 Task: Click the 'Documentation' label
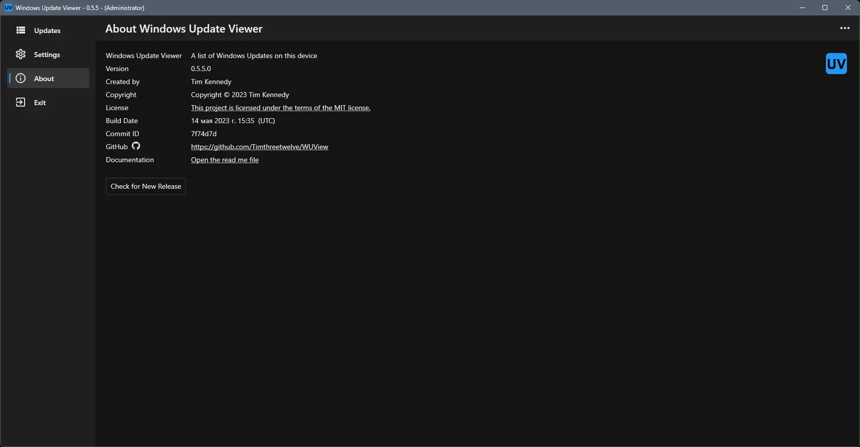click(130, 160)
